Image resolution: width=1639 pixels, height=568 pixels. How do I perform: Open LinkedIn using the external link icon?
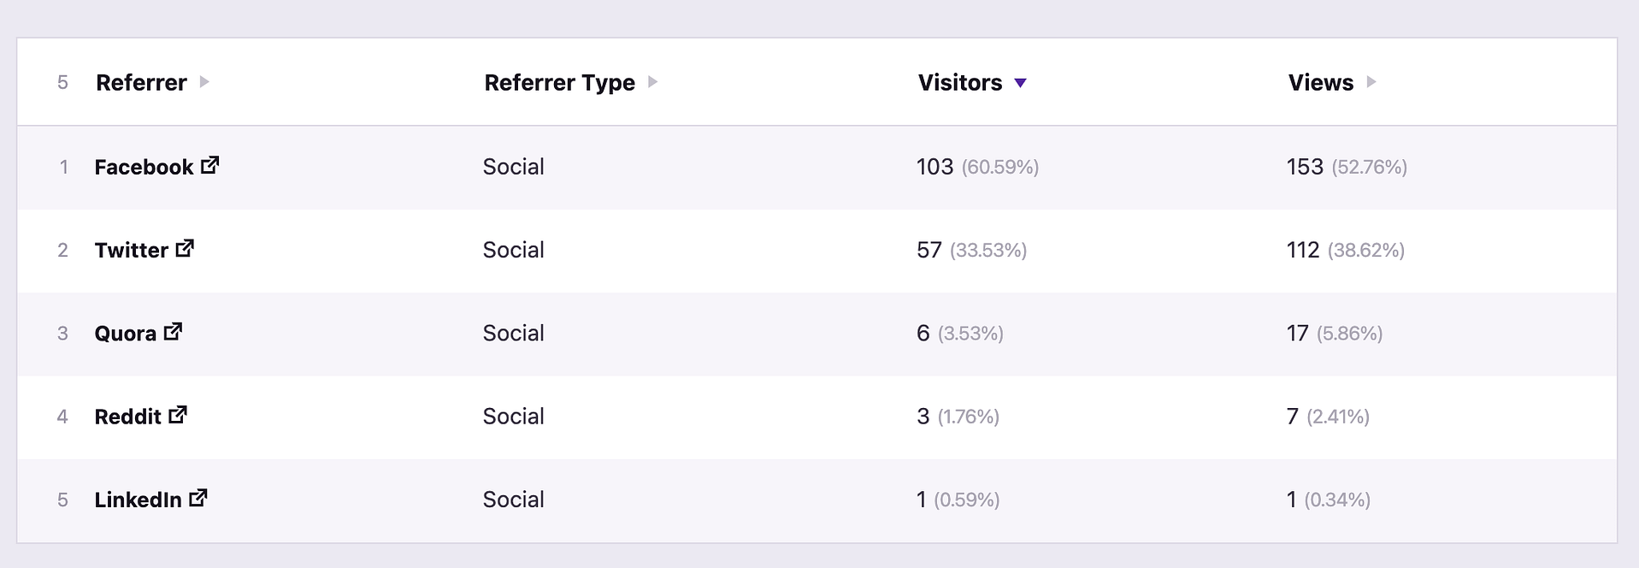point(199,498)
